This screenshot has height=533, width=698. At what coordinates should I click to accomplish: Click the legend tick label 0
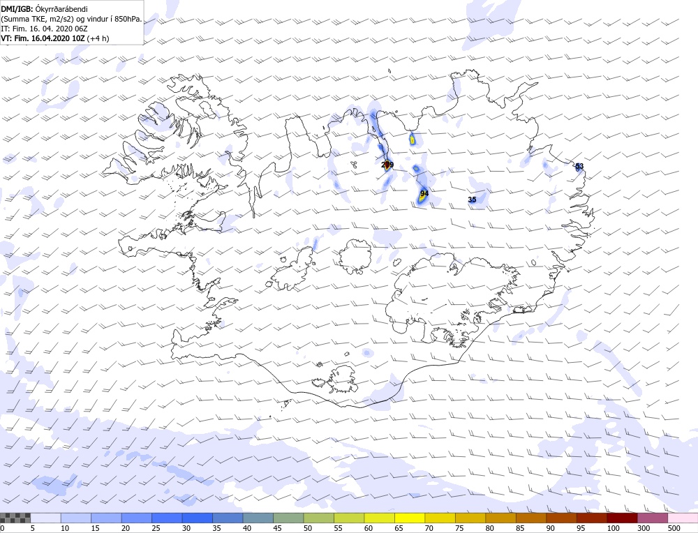tap(2, 528)
